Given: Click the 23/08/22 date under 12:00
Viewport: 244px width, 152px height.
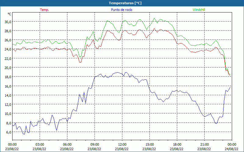Looking at the screenshot, I should click(122, 149).
